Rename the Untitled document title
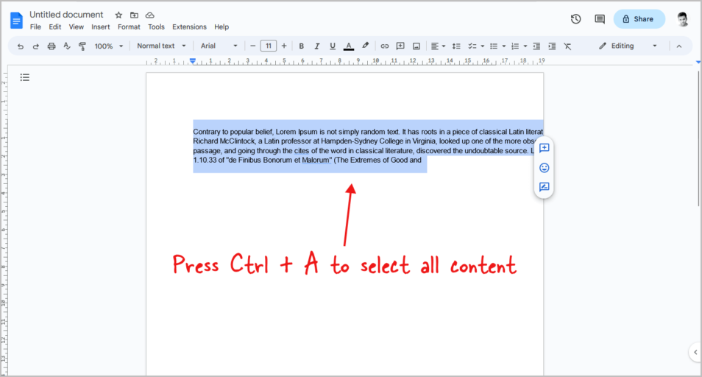702x377 pixels. 66,15
